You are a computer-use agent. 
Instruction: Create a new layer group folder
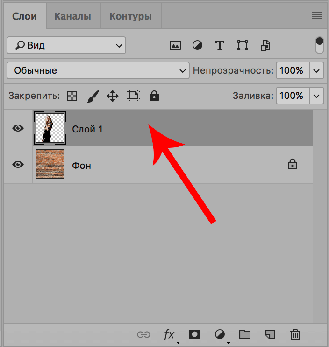(x=244, y=334)
